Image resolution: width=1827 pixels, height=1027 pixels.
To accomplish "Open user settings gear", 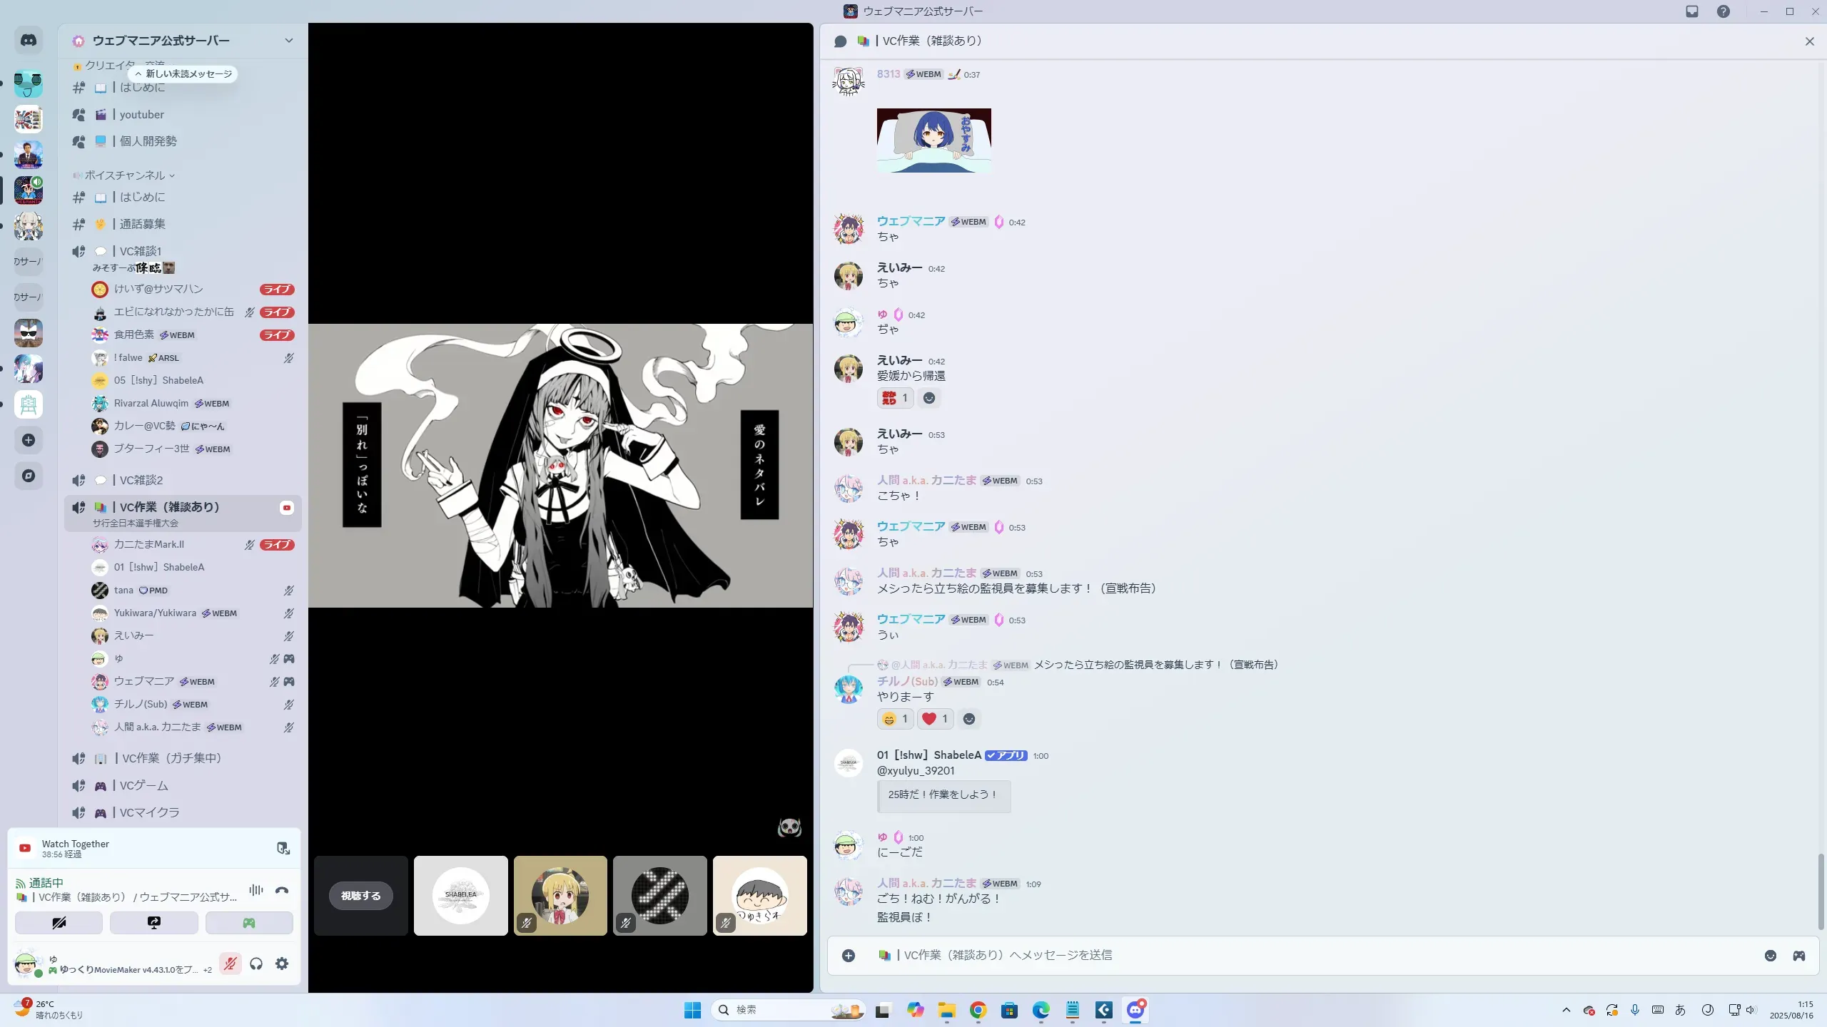I will point(282,964).
